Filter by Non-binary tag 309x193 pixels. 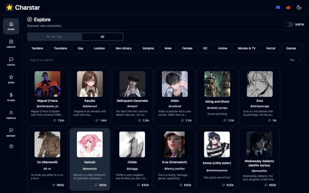124,48
